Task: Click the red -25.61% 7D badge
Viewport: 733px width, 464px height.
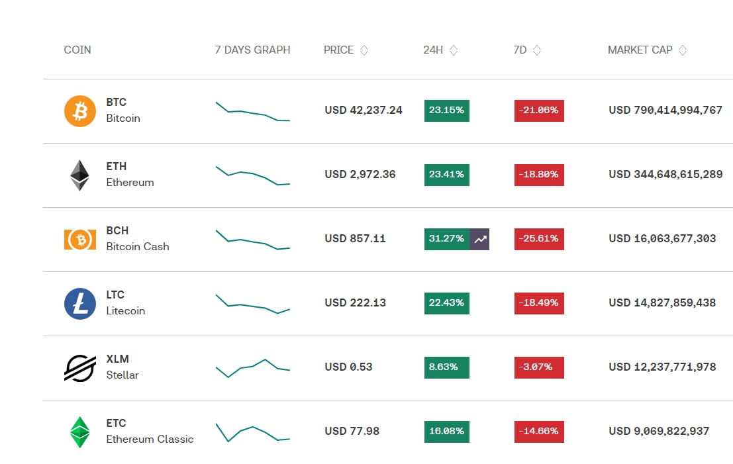Action: click(539, 239)
